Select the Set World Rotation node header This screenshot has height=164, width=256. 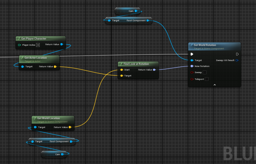pyautogui.click(x=215, y=47)
